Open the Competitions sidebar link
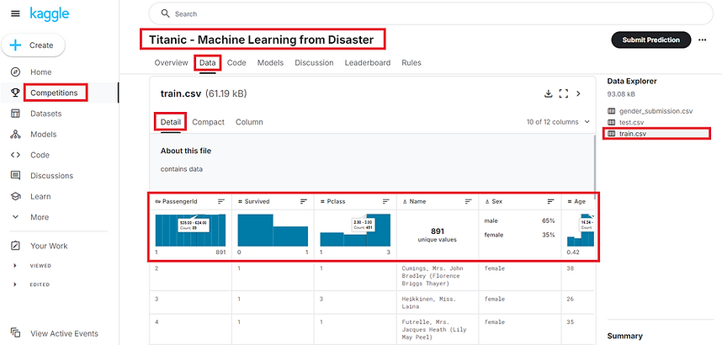The width and height of the screenshot is (722, 345). tap(55, 93)
